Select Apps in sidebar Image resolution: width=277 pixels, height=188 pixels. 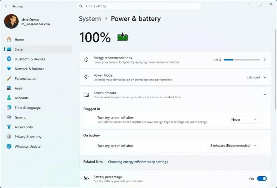[38, 88]
